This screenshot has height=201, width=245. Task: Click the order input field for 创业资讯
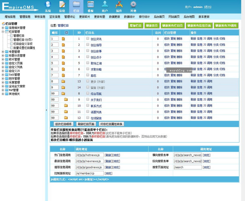[x=55, y=39]
